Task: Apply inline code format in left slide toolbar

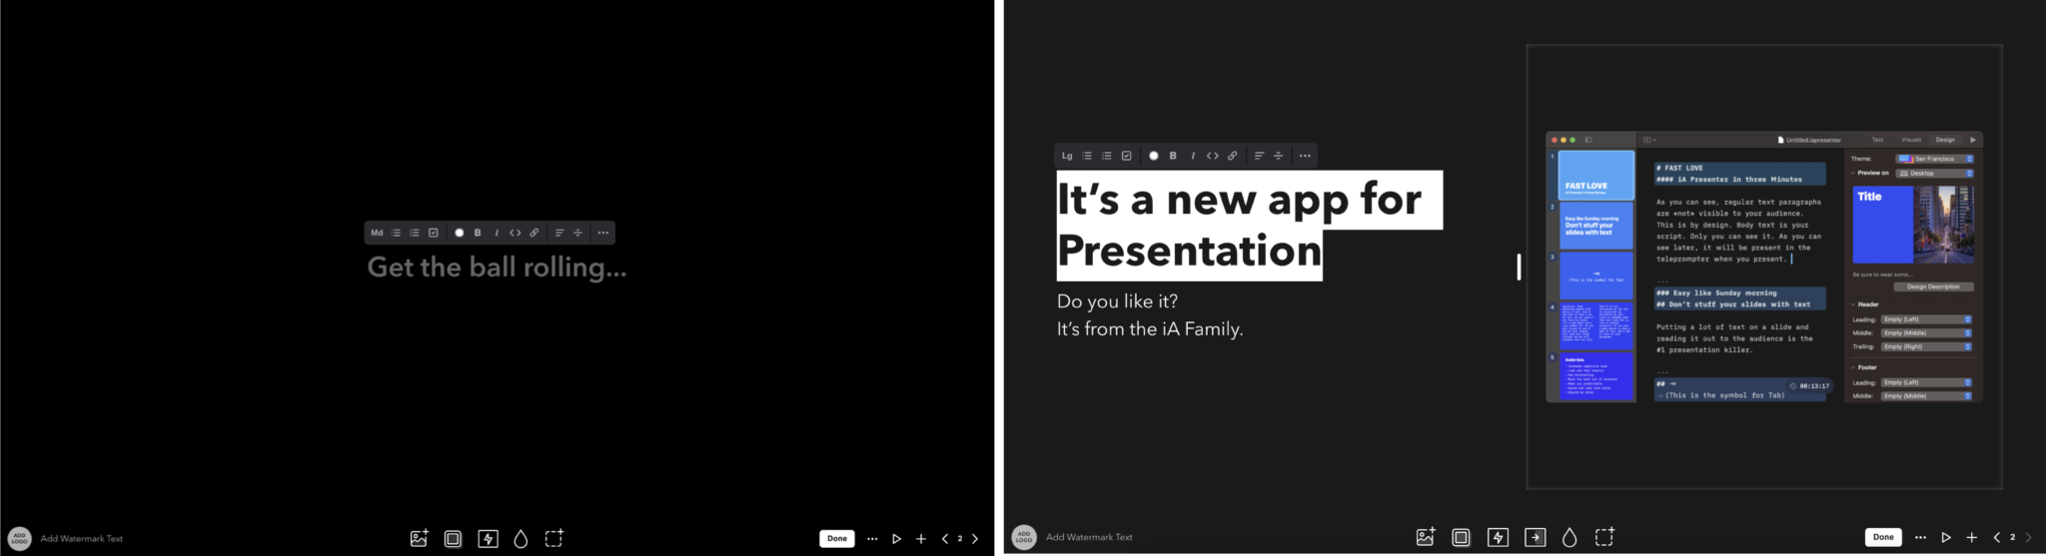Action: [515, 233]
